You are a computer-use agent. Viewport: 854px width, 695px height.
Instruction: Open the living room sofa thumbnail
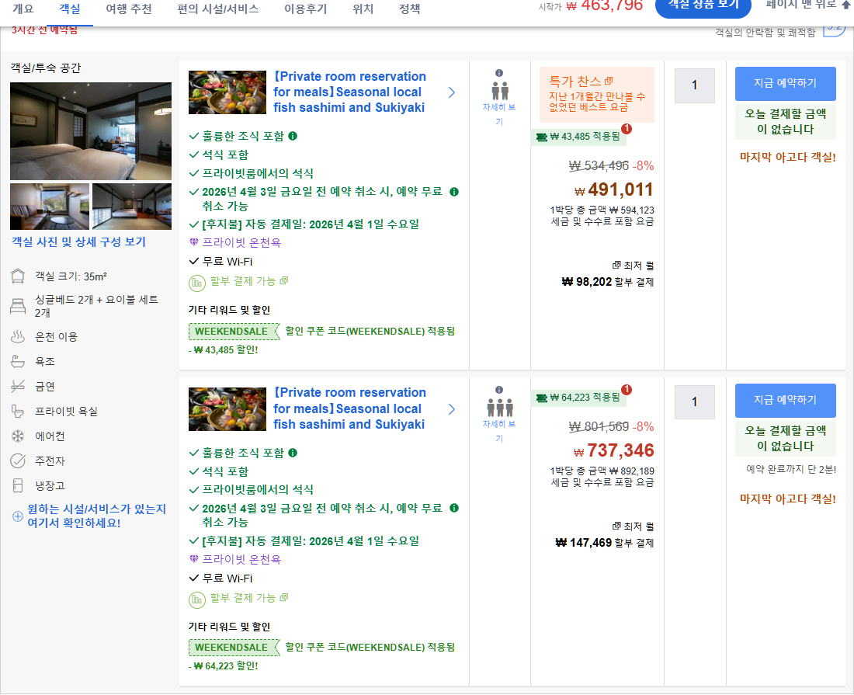tap(50, 207)
